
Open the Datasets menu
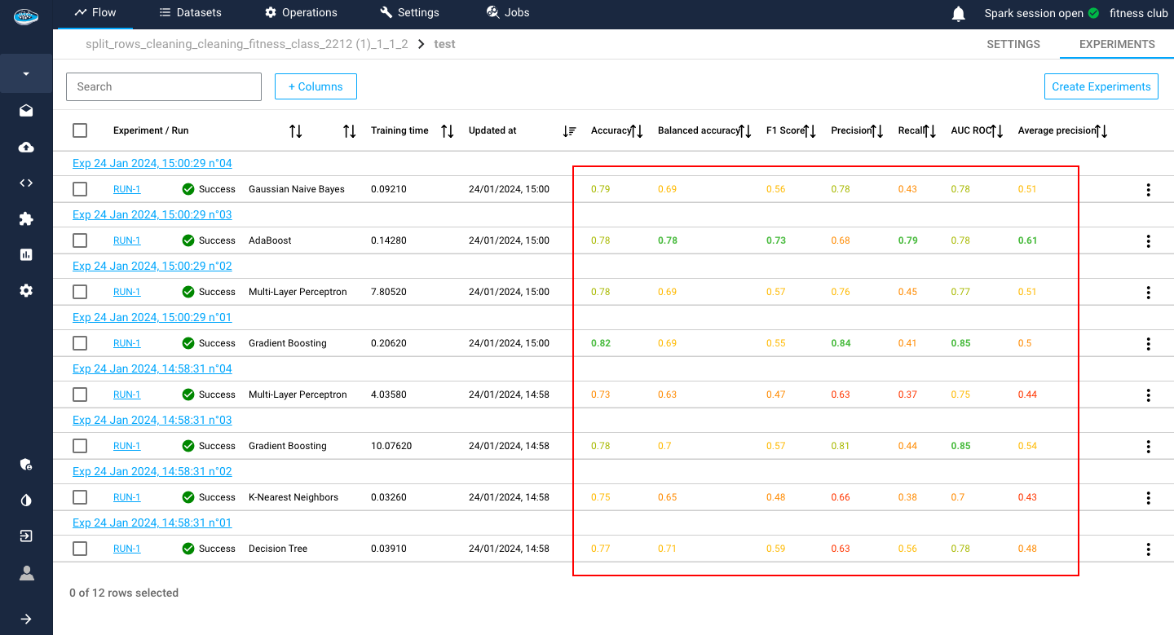(190, 12)
